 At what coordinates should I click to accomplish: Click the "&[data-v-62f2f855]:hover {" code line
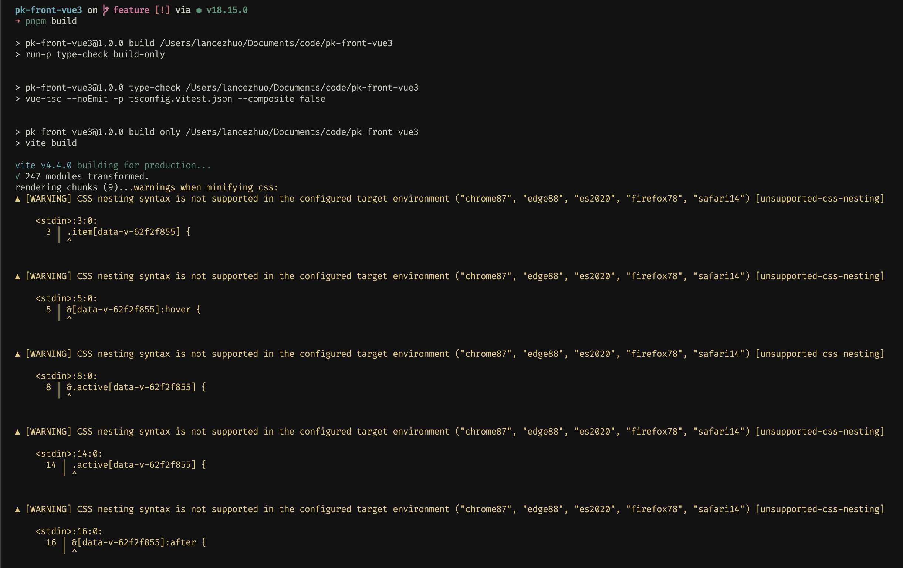click(x=133, y=310)
